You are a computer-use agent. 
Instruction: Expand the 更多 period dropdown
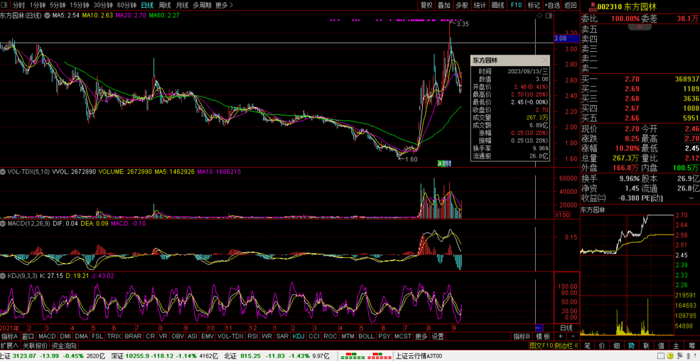[x=223, y=5]
